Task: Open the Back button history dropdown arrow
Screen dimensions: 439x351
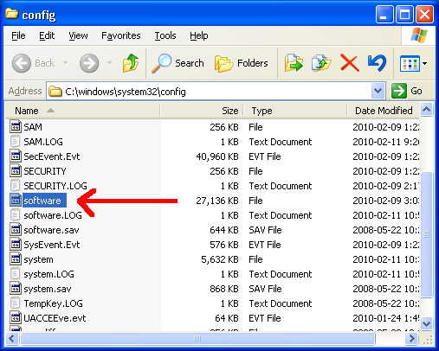Action: (65, 62)
